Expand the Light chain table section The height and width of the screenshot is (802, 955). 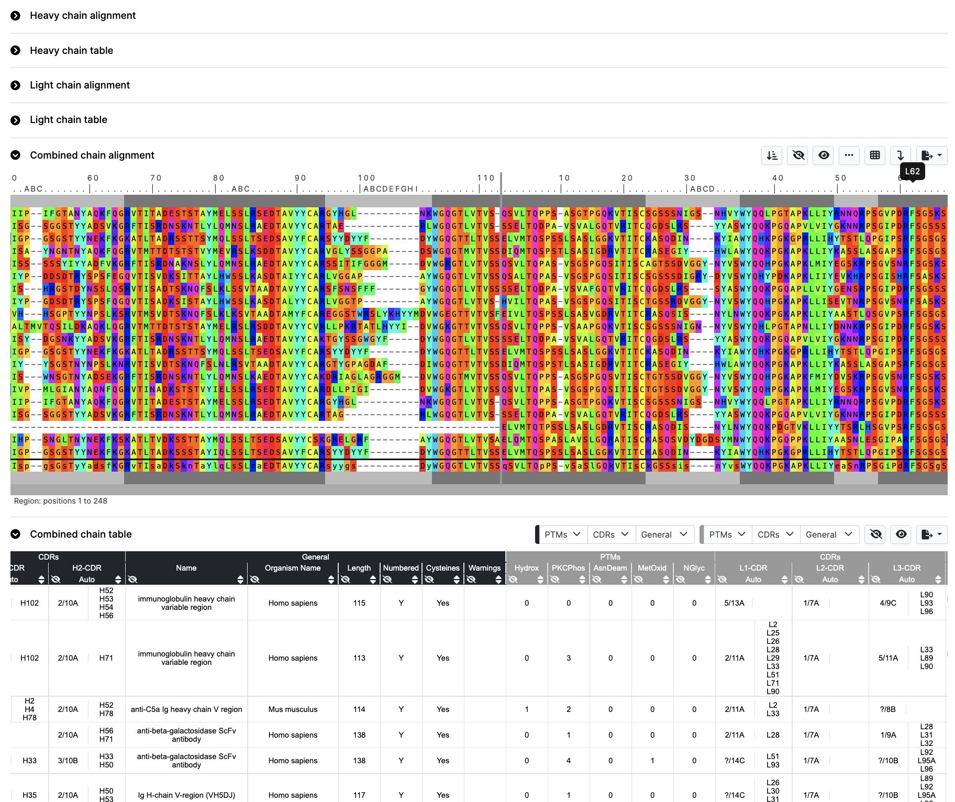(16, 120)
